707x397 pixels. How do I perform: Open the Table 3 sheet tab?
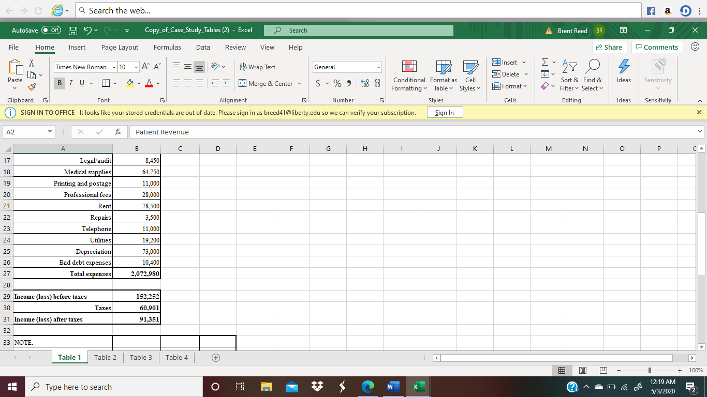tap(140, 357)
